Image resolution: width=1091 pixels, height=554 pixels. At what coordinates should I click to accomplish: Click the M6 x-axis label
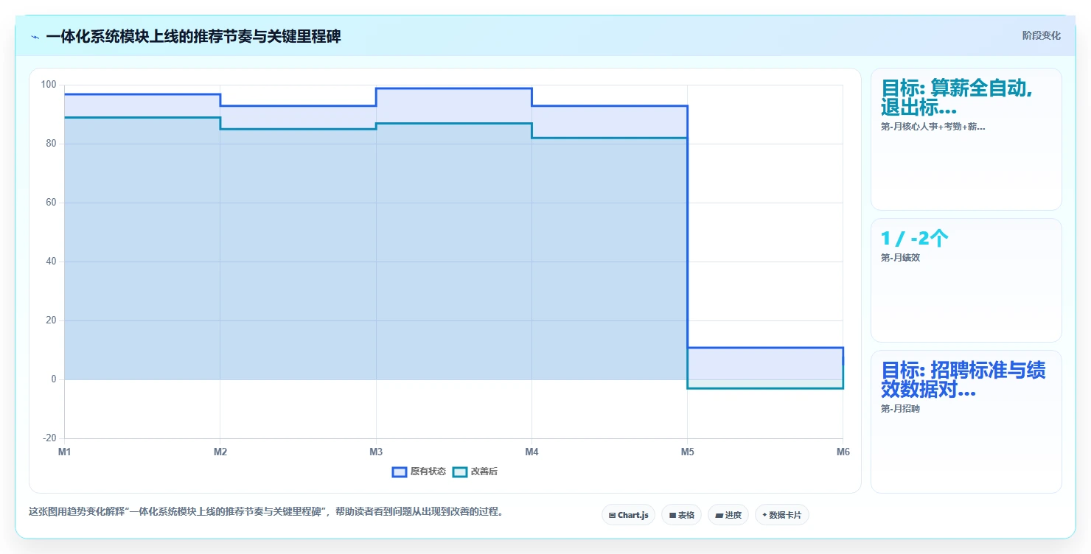click(x=843, y=452)
